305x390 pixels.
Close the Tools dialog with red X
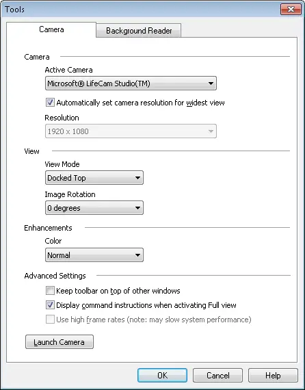(291, 10)
